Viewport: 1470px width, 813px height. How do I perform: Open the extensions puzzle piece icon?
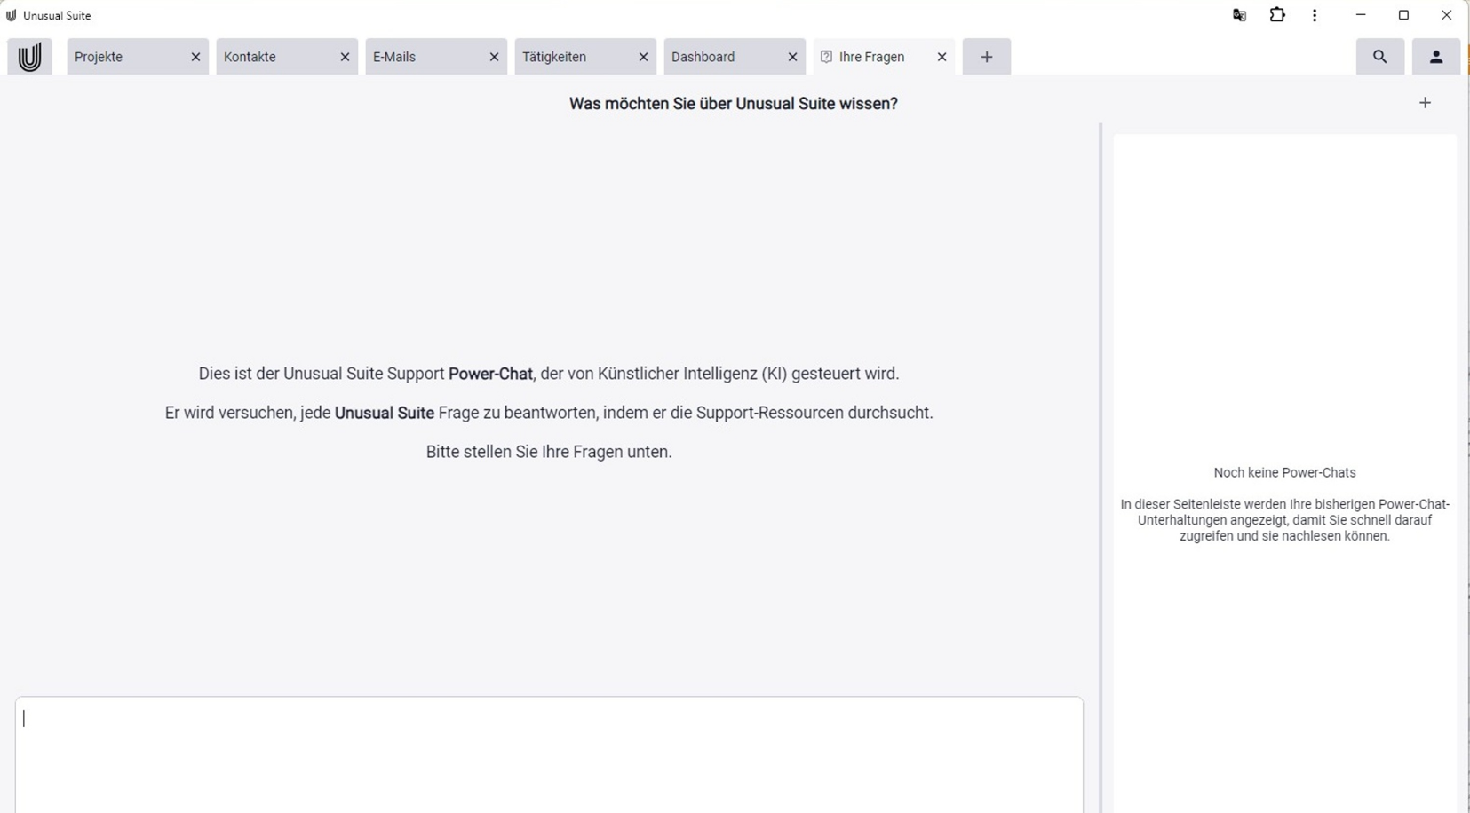[x=1277, y=15]
